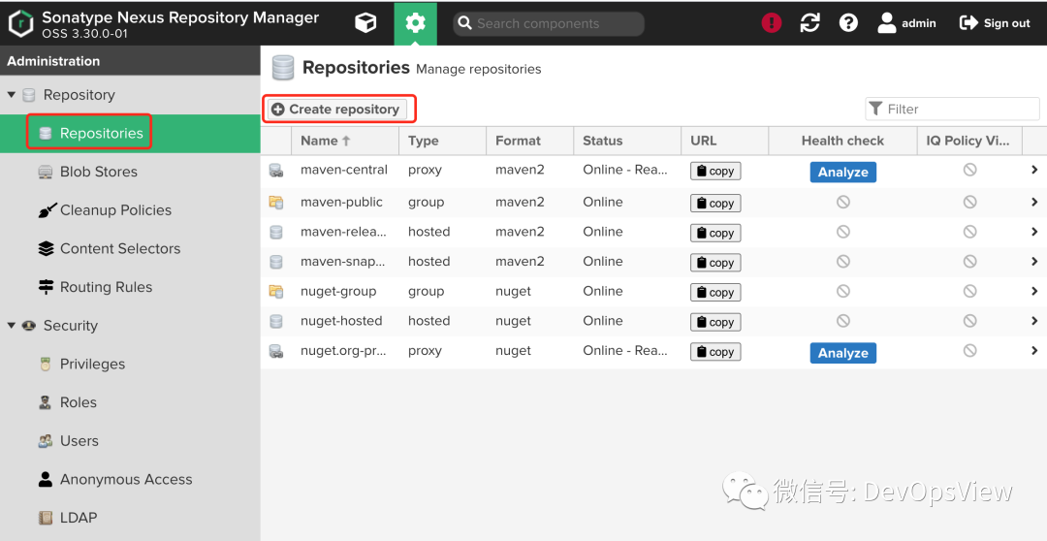Image resolution: width=1047 pixels, height=541 pixels.
Task: Sort by the Status column header
Action: [627, 141]
